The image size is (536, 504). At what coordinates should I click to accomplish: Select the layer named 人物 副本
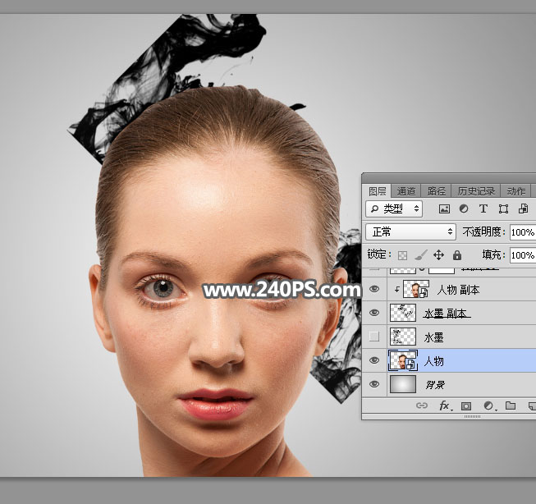[458, 290]
